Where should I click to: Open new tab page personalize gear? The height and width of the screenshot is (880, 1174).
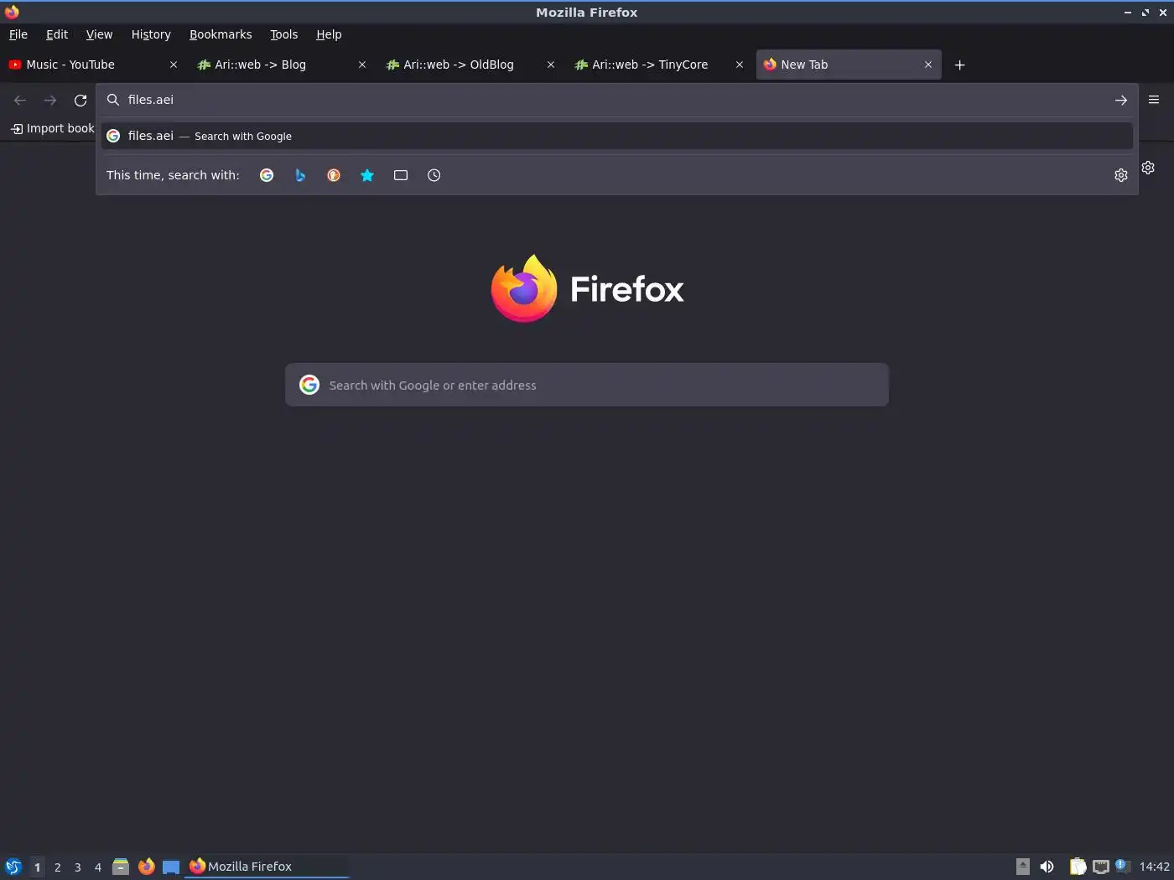tap(1149, 168)
